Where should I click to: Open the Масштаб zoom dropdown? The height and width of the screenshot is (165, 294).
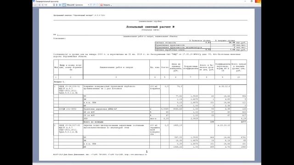click(89, 5)
